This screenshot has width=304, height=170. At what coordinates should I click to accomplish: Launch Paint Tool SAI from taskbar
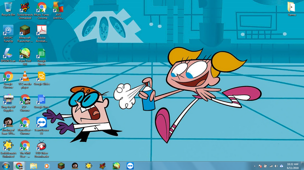click(x=116, y=166)
